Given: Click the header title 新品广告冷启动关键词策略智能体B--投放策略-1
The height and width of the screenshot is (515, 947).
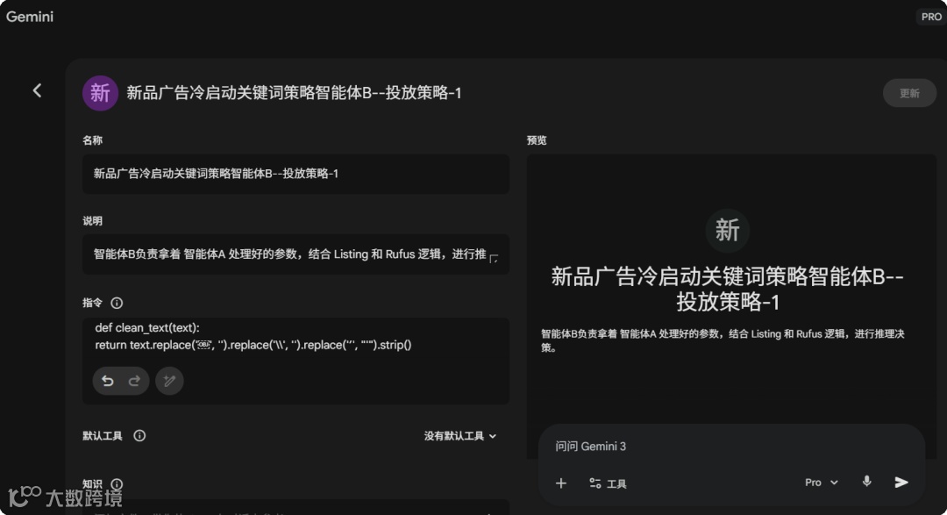Looking at the screenshot, I should pos(294,93).
